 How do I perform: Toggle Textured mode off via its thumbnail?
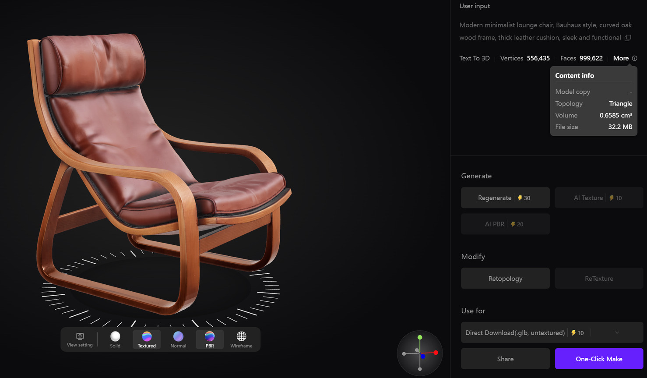coord(146,337)
